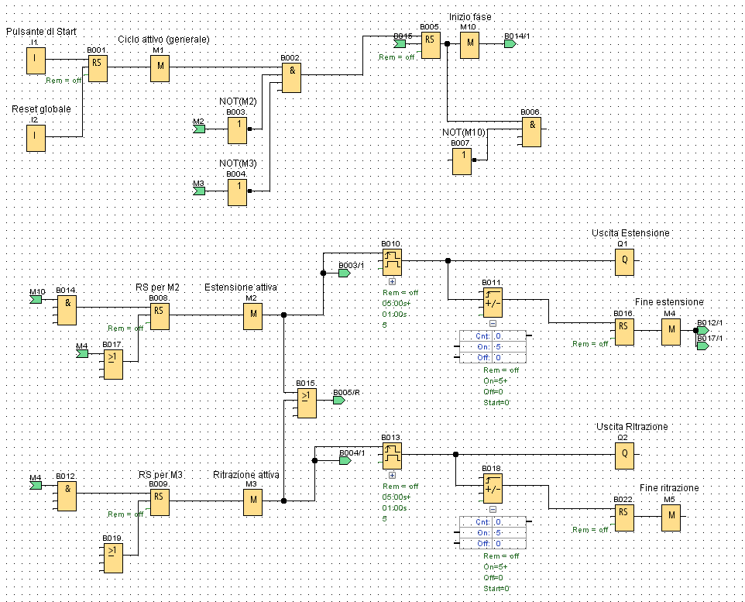Viewport: 745px width, 602px height.
Task: Select RS latch block B009
Action: pyautogui.click(x=160, y=502)
